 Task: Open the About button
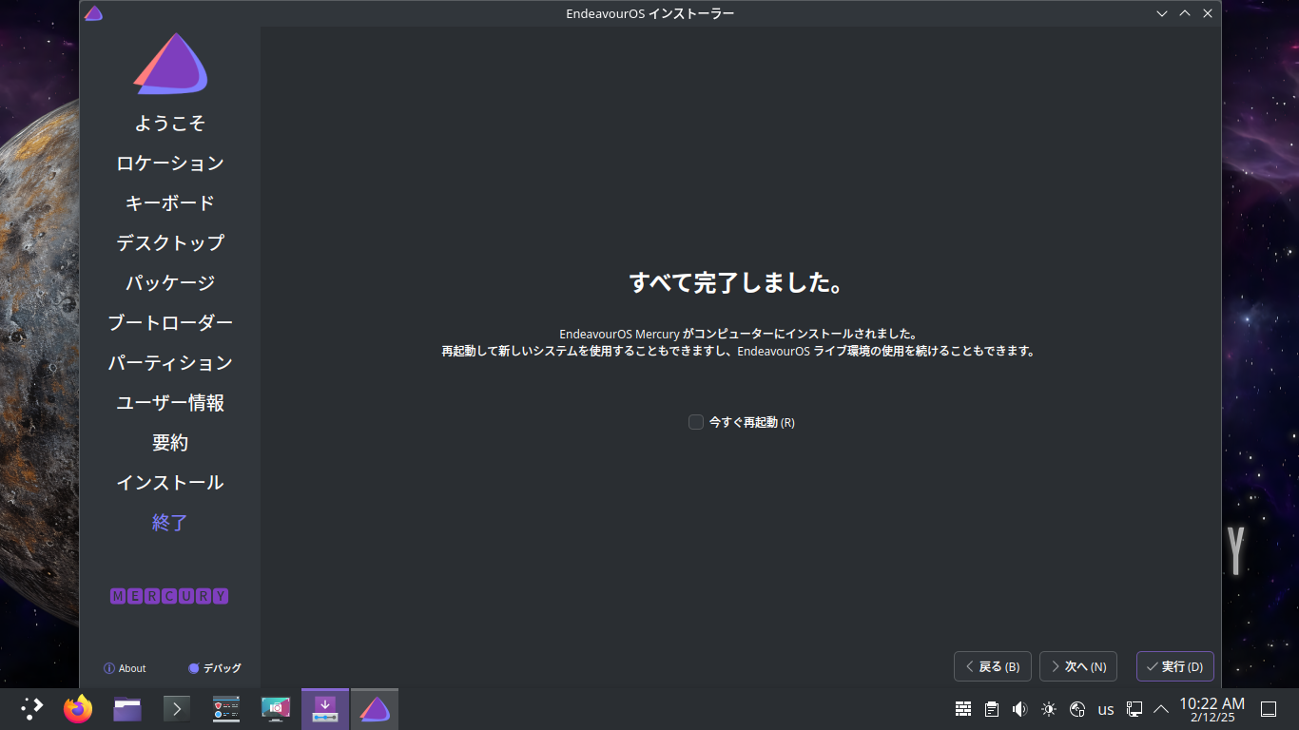(x=125, y=668)
